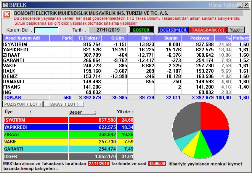
Task: Click the Yazdir print button
Action: [236, 30]
